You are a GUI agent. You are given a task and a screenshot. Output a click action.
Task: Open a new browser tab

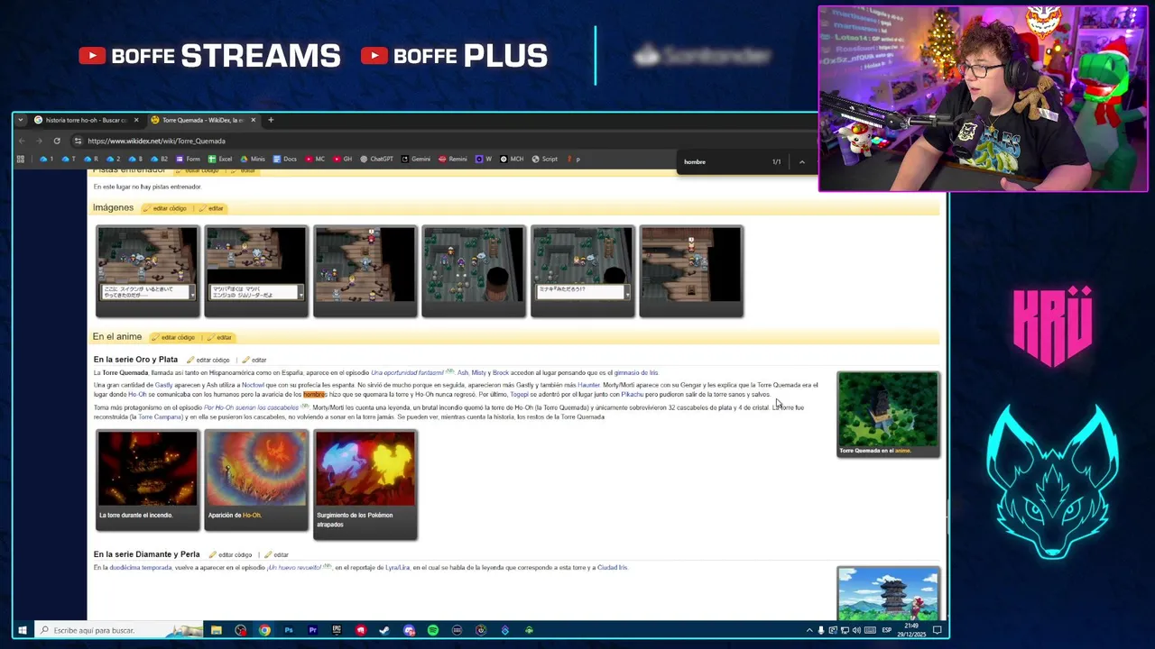[x=271, y=120]
